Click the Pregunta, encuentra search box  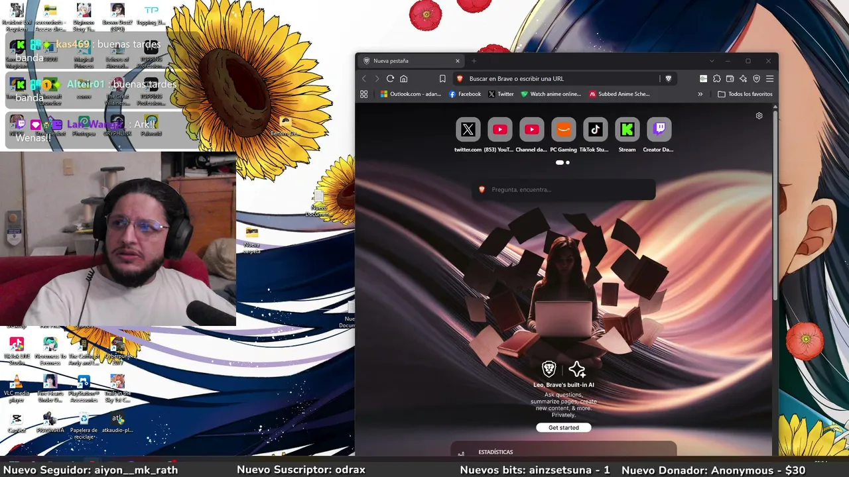tap(564, 189)
